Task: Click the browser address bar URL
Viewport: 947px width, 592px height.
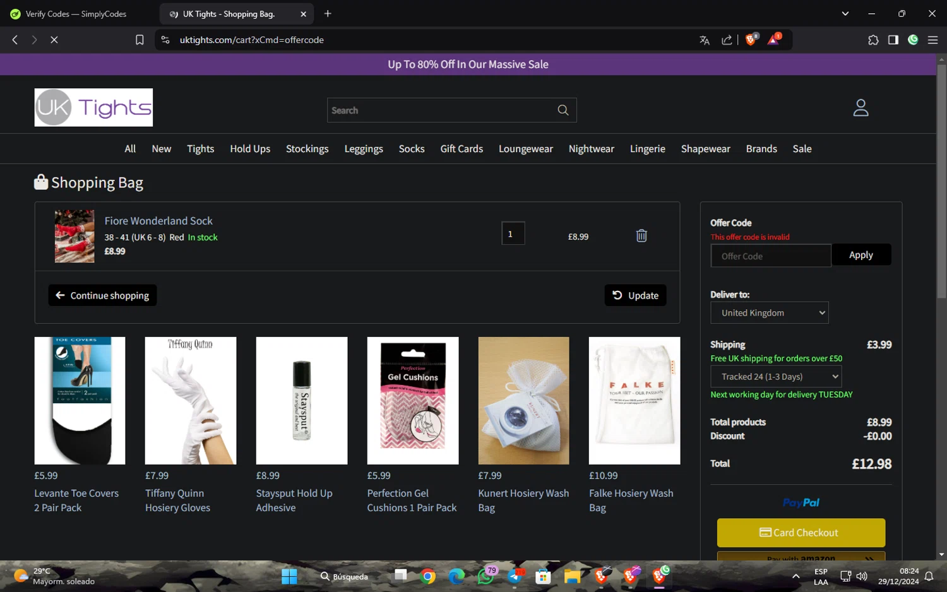Action: pyautogui.click(x=251, y=40)
